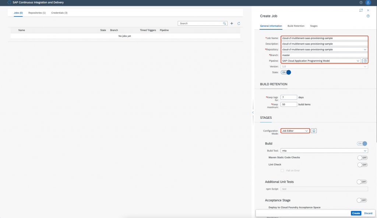Click the Branch column header in jobs table
Image resolution: width=377 pixels, height=218 pixels.
coord(114,30)
